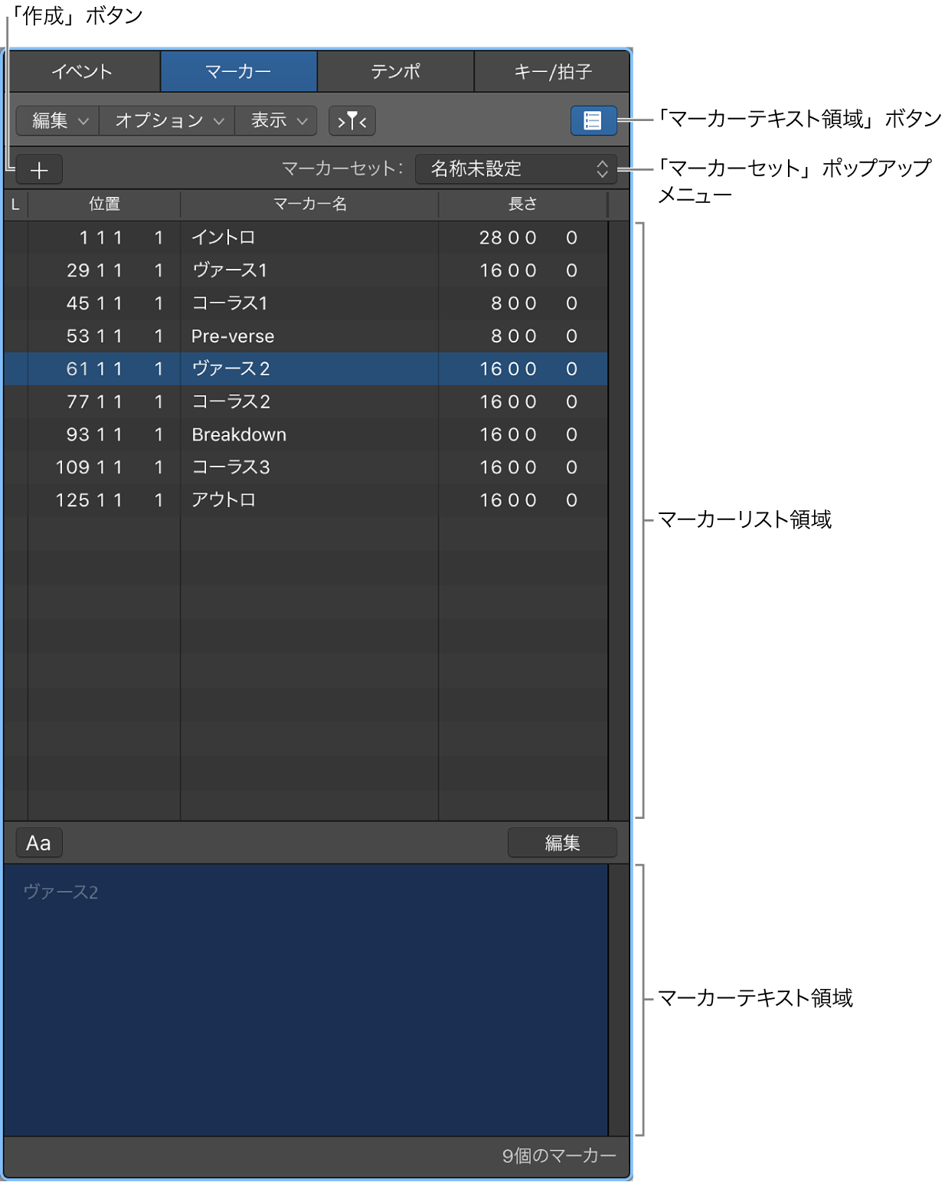Image resolution: width=945 pixels, height=1182 pixels.
Task: Select the コーラス1 marker name
Action: 230,303
